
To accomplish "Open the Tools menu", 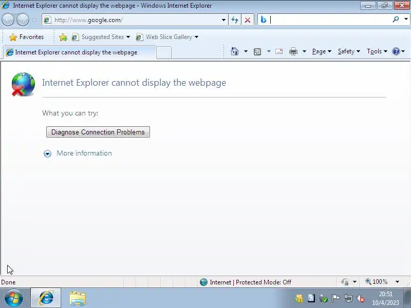I will click(377, 51).
